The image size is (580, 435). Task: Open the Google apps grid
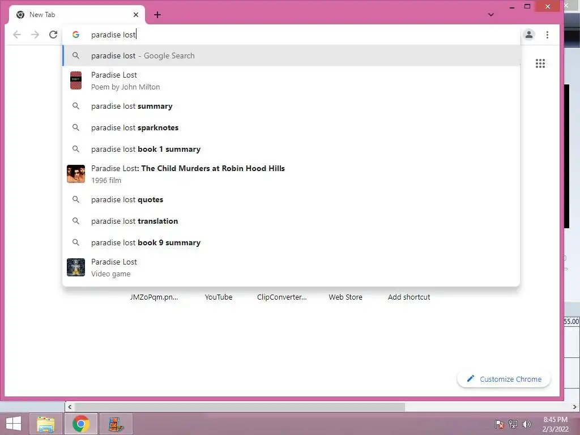click(x=540, y=63)
